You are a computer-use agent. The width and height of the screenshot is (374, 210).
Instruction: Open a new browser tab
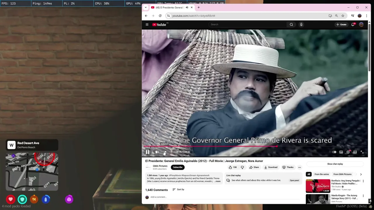[199, 7]
